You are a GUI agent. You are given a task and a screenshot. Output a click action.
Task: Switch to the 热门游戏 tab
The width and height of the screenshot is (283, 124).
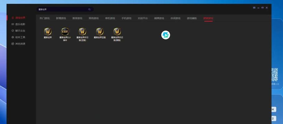pos(45,18)
